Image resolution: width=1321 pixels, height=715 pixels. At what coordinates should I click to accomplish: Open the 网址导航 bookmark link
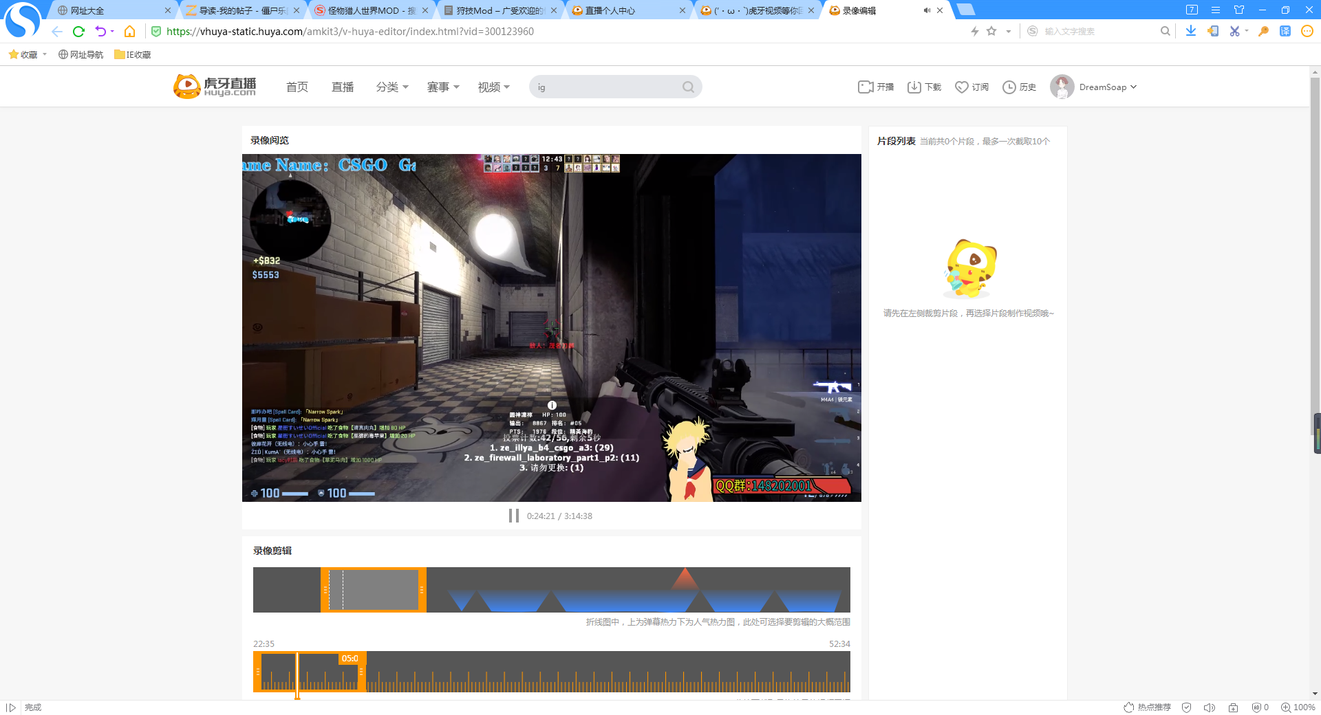(x=81, y=54)
